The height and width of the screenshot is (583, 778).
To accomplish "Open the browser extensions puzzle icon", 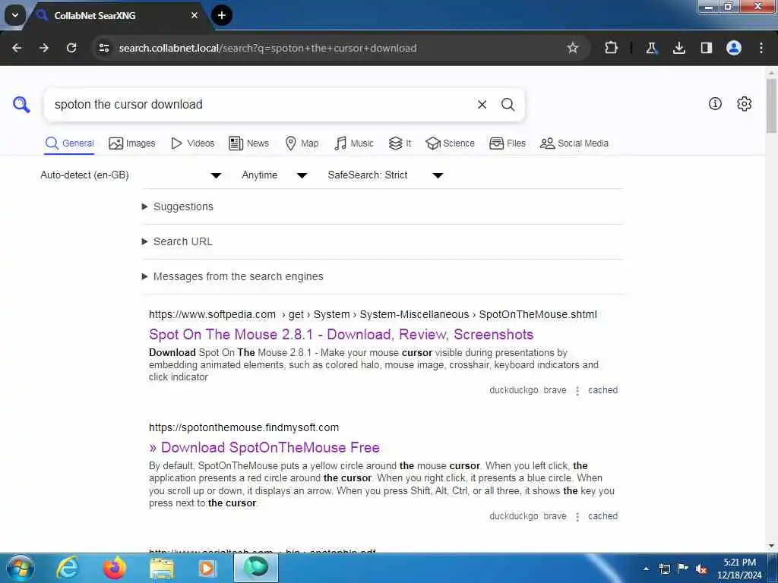I will pos(612,48).
